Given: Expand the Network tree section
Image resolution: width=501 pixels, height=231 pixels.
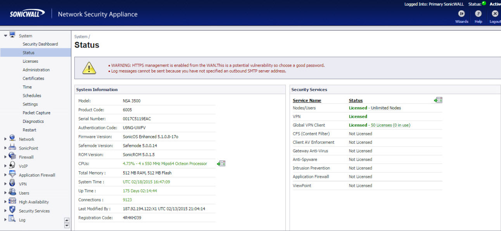Looking at the screenshot, I should (x=5, y=139).
